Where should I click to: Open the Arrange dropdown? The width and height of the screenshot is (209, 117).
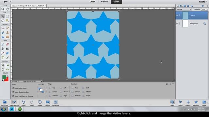click(42, 90)
